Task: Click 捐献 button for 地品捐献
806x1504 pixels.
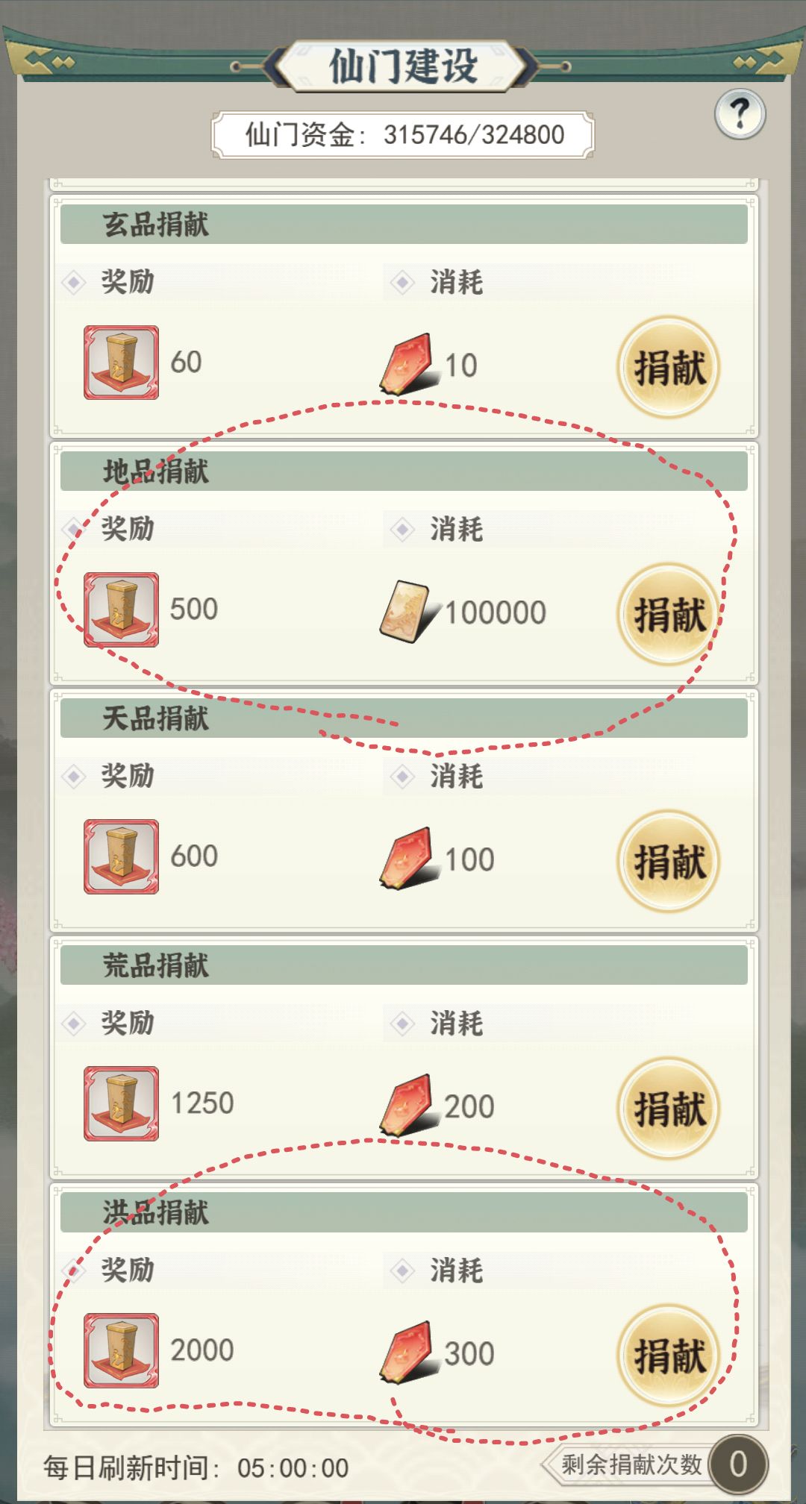Action: click(669, 614)
